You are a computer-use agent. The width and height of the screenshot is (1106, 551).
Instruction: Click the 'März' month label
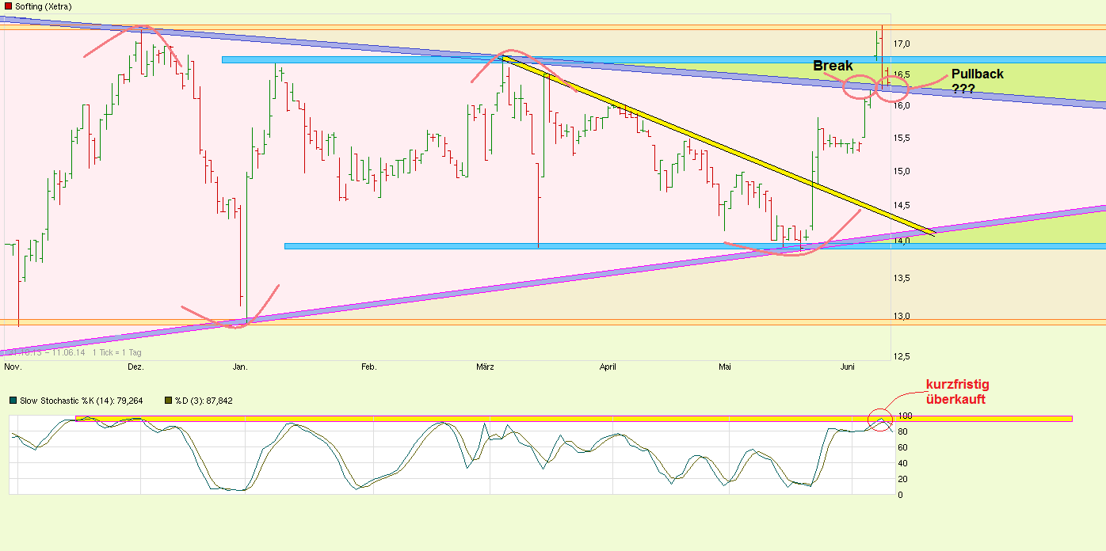coord(486,367)
